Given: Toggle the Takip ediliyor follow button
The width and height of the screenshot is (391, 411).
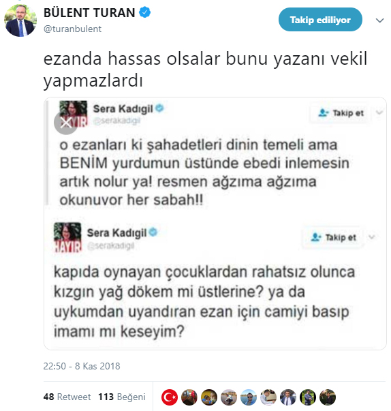Looking at the screenshot, I should pyautogui.click(x=320, y=20).
